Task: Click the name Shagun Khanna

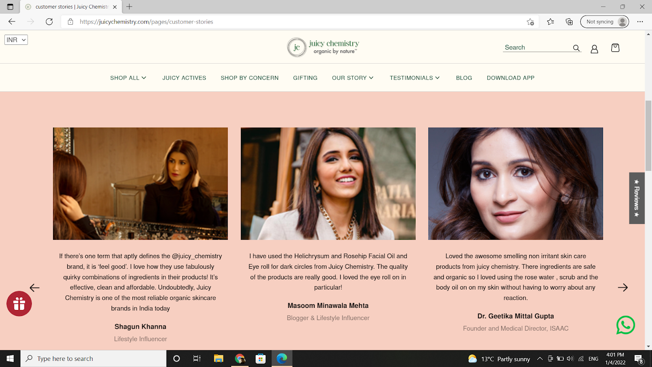Action: pos(140,327)
